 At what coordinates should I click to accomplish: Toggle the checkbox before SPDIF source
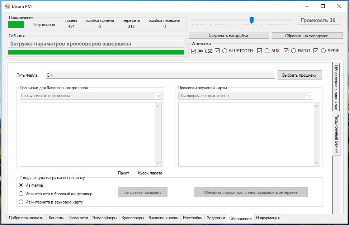(x=316, y=51)
